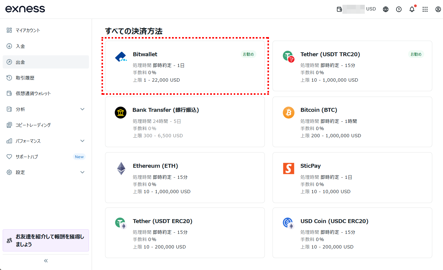Open the マイアカウント menu item

tap(46, 30)
